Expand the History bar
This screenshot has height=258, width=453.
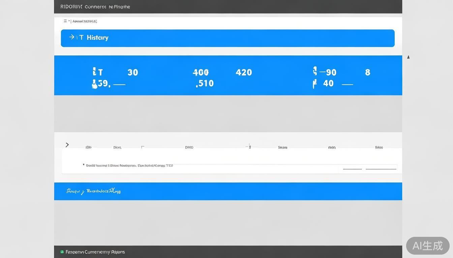click(228, 38)
